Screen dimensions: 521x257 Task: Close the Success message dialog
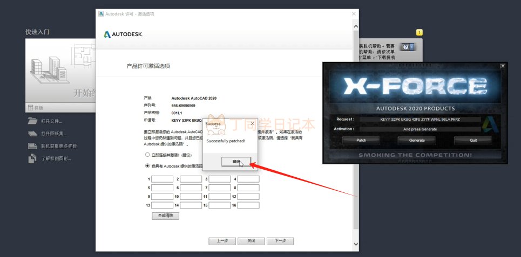(253, 123)
